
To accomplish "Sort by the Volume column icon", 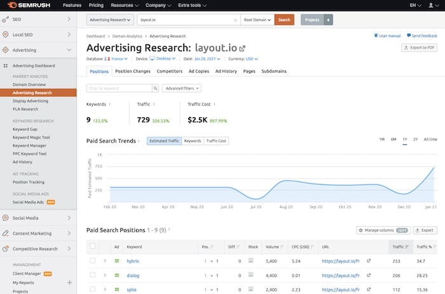I will click(282, 247).
